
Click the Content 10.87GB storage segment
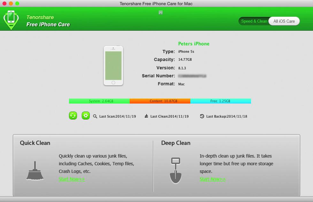[x=160, y=101]
